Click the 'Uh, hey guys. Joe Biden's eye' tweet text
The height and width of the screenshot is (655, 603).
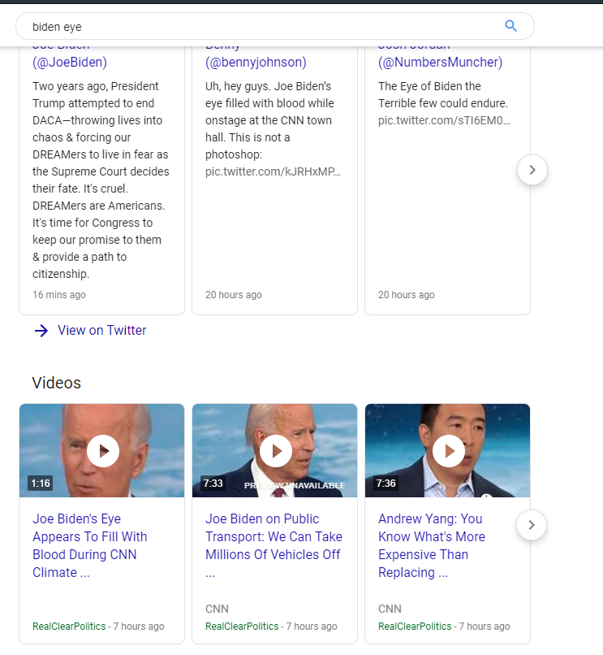pos(269,120)
